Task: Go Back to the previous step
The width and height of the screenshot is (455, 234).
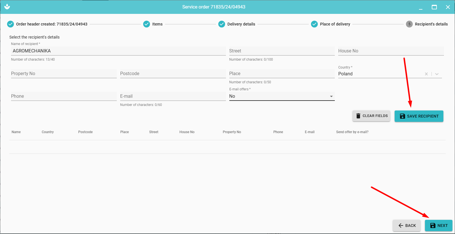Action: (x=407, y=226)
